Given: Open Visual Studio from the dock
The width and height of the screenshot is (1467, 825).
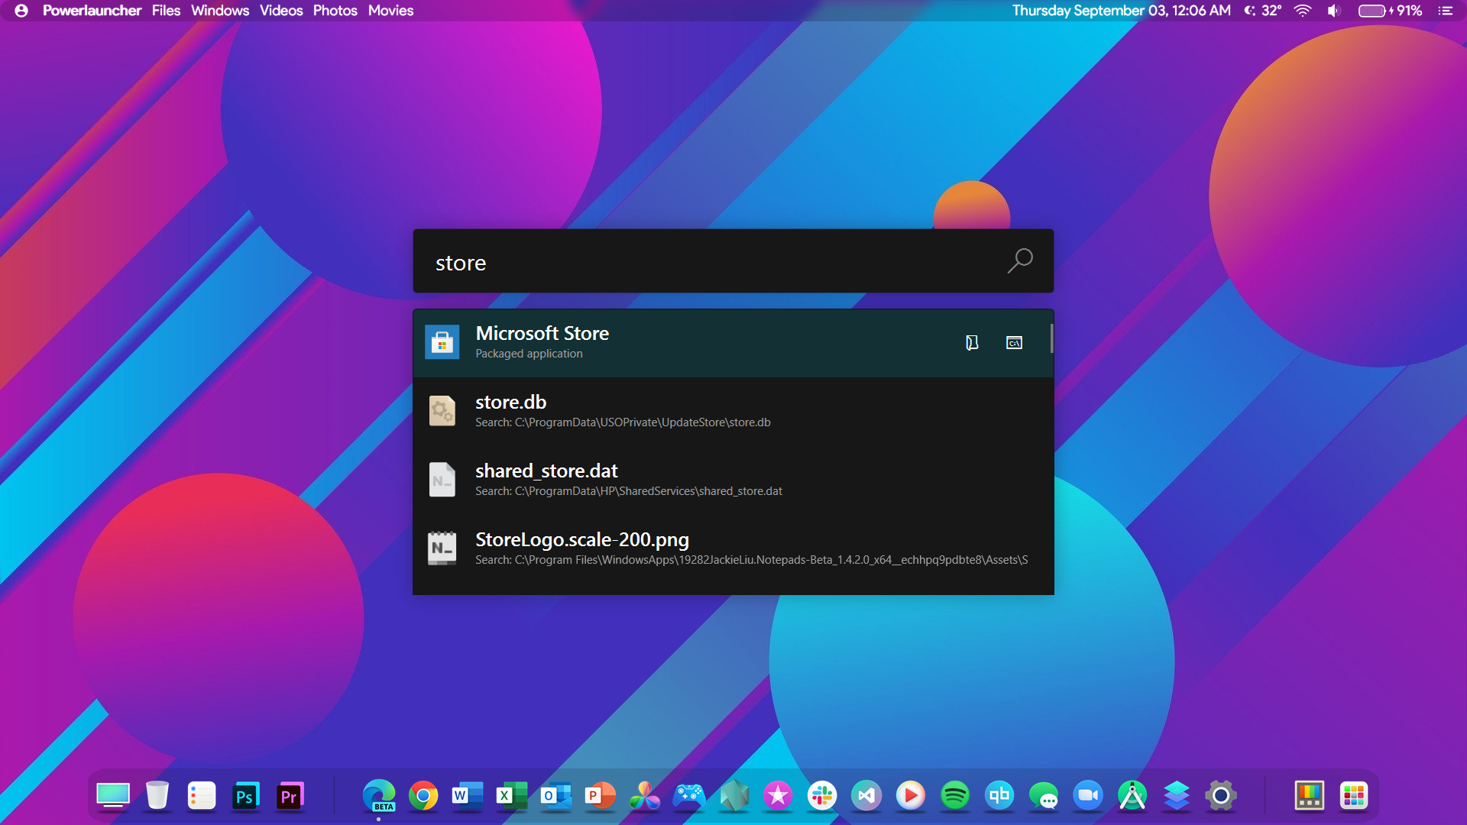Looking at the screenshot, I should pos(866,795).
